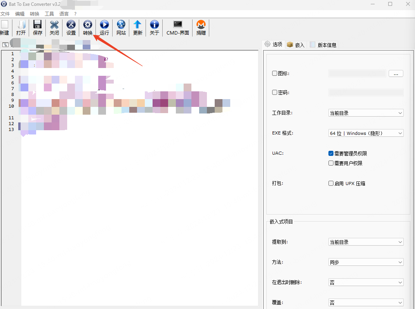Switch to the 版本信息 tab

323,45
